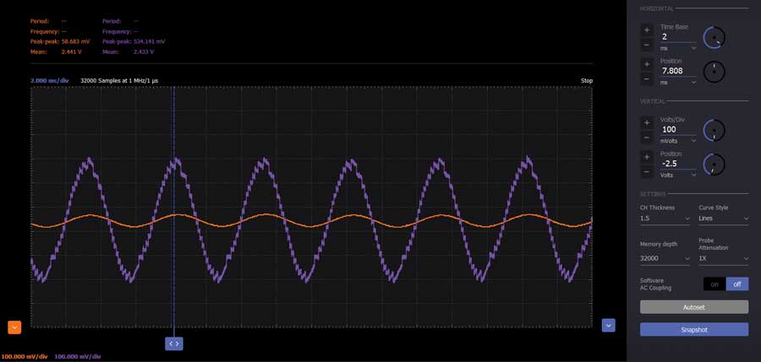Decrease vertical Position with minus button
This screenshot has width=761, height=362.
(647, 172)
